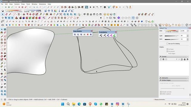Toggle Use sun for shading checkbox
191x107 pixels.
167,44
